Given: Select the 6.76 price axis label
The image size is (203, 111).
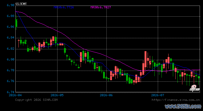Looking at the screenshot, I should 10,81.
